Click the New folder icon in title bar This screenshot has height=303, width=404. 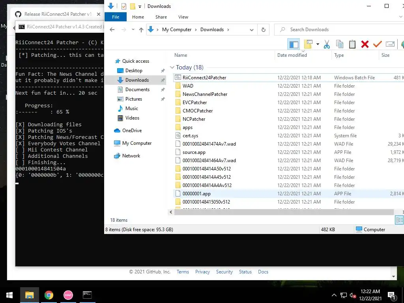(133, 6)
